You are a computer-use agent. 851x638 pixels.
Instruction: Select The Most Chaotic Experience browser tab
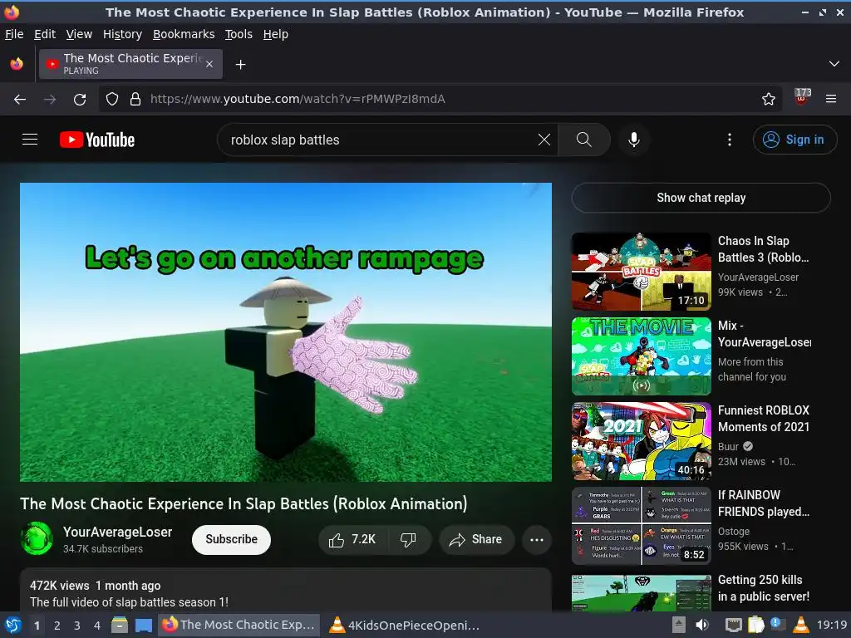[x=130, y=64]
